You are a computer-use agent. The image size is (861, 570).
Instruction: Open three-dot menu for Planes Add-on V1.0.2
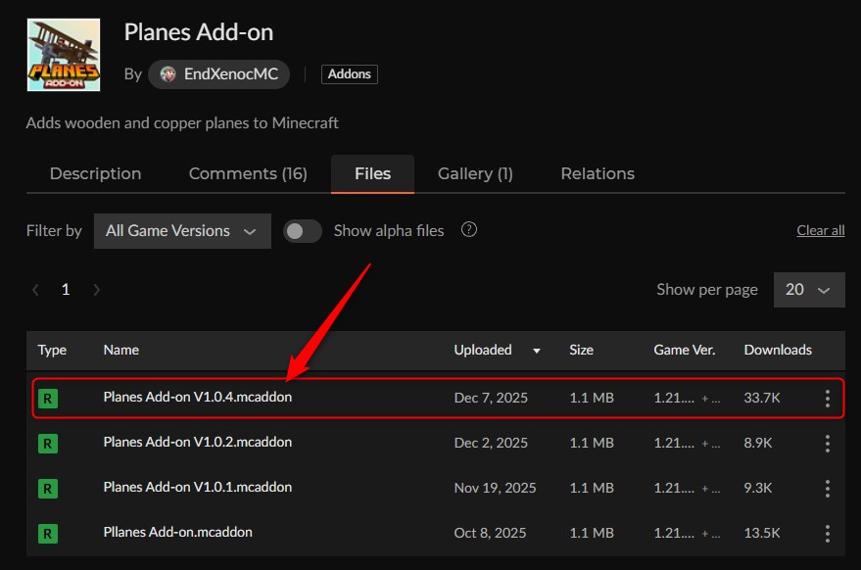tap(827, 444)
